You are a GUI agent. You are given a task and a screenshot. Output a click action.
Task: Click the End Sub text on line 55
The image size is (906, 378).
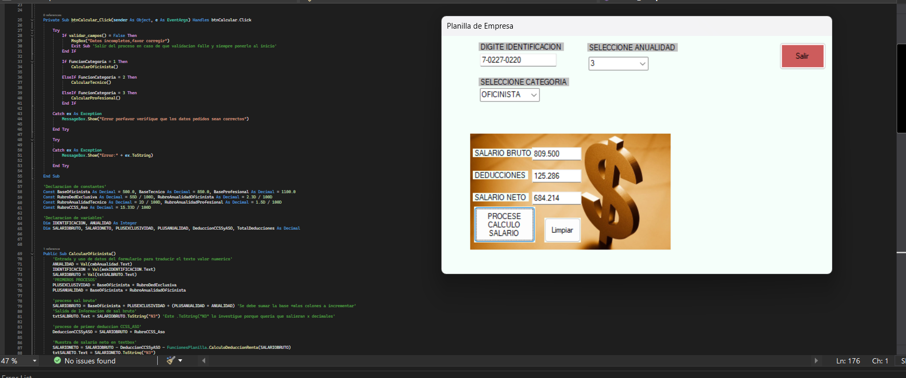point(52,176)
